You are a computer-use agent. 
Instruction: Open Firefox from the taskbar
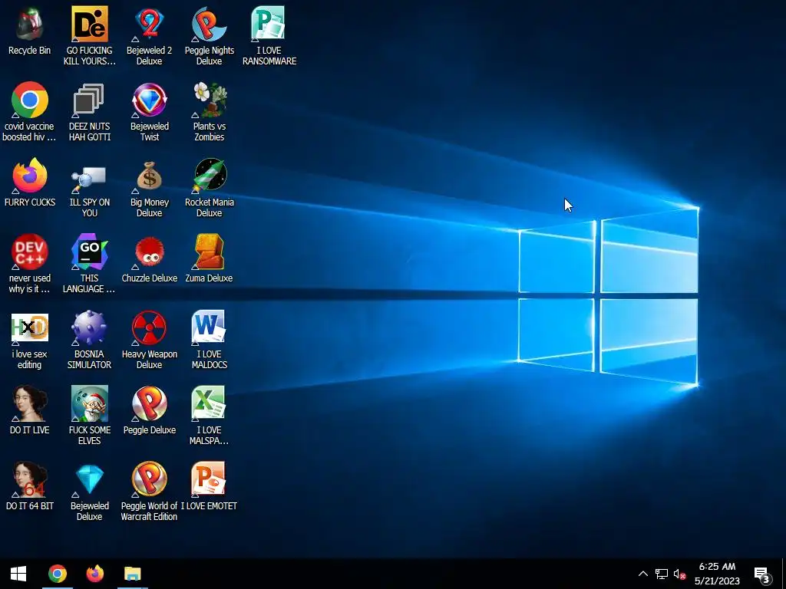[x=94, y=574]
